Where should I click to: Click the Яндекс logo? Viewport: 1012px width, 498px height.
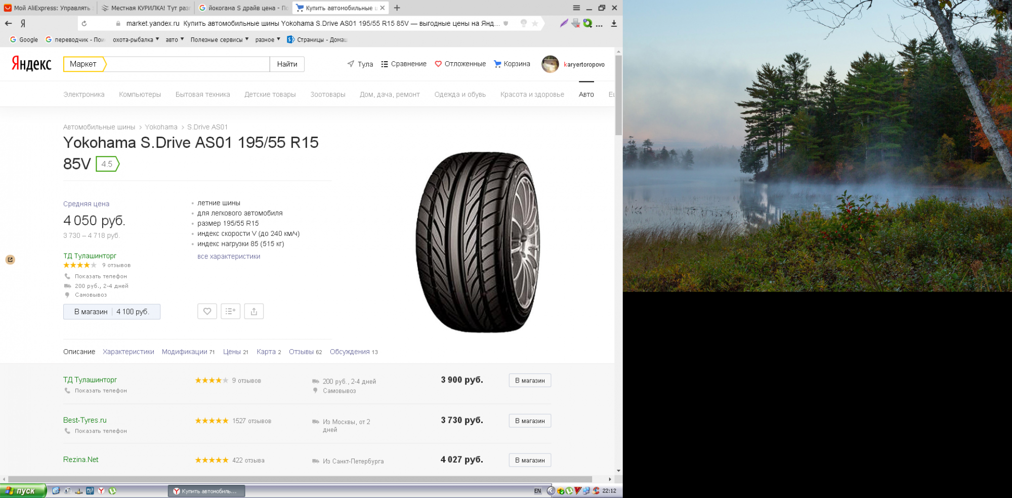pyautogui.click(x=31, y=64)
